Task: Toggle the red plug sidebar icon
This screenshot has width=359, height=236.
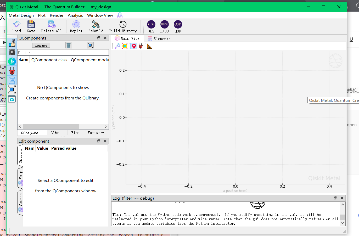Action: (x=12, y=71)
